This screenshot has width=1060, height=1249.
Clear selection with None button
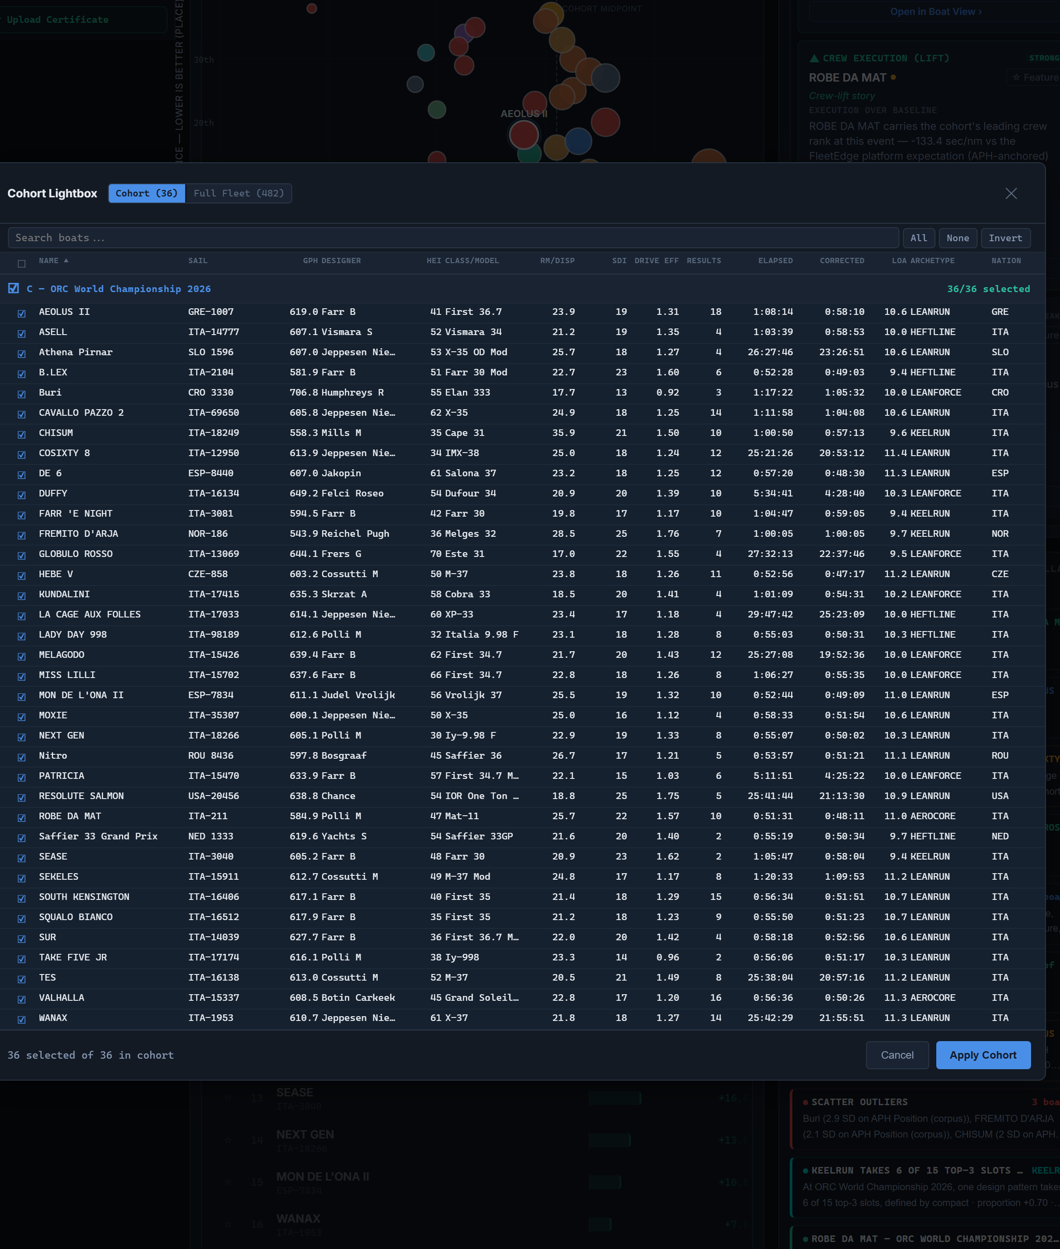(x=957, y=238)
